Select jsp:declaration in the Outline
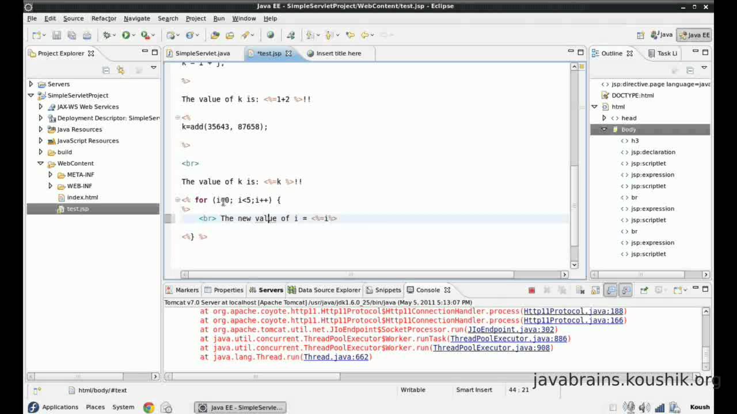Screen dimensions: 737x414 [x=653, y=152]
